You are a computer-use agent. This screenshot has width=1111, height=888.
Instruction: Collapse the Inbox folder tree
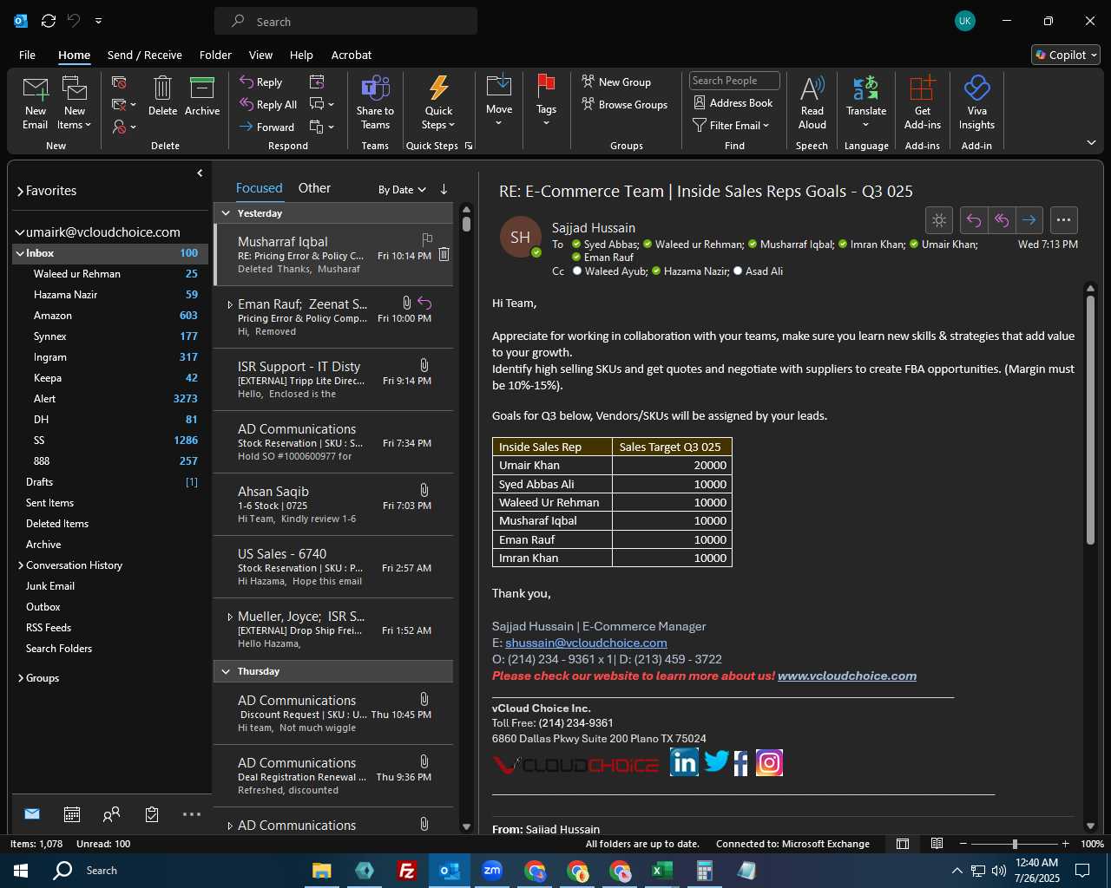(x=20, y=253)
